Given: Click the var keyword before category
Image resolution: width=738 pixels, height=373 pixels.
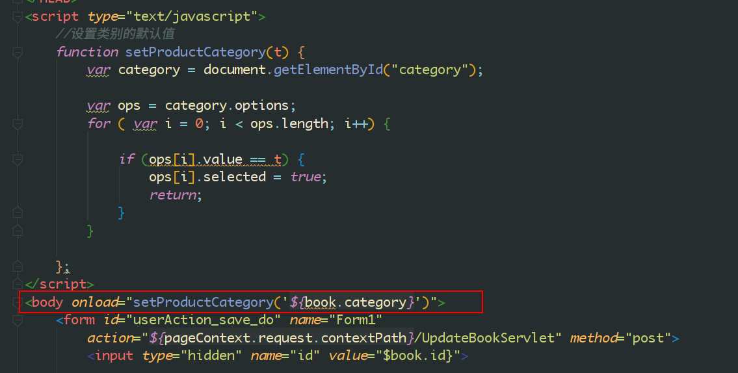Looking at the screenshot, I should 98,70.
